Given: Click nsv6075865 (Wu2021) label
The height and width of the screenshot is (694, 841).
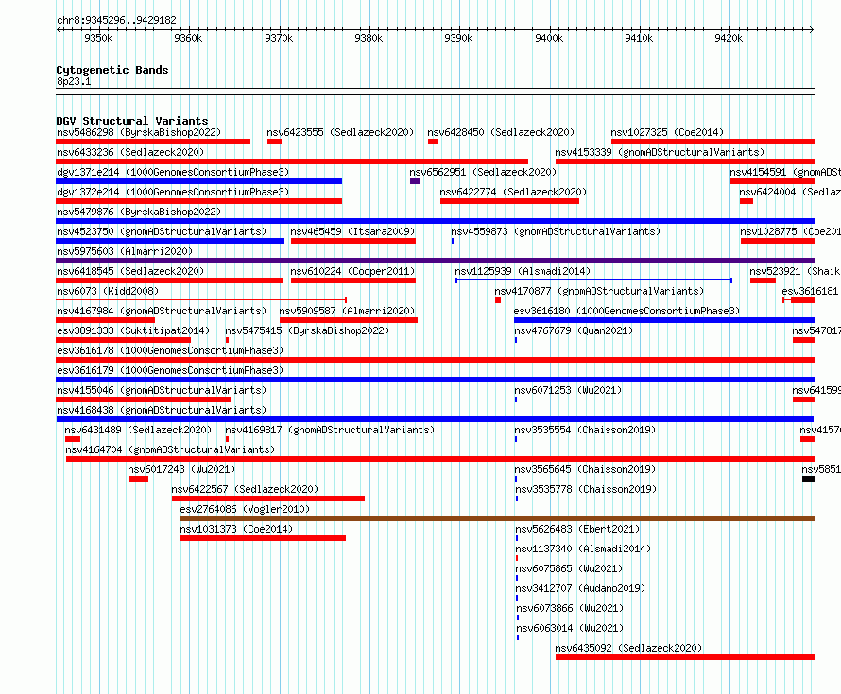Looking at the screenshot, I should [569, 568].
